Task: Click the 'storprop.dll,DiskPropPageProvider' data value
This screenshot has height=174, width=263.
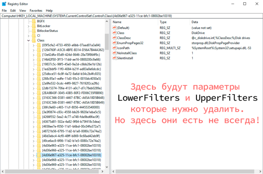Action: coord(216,43)
